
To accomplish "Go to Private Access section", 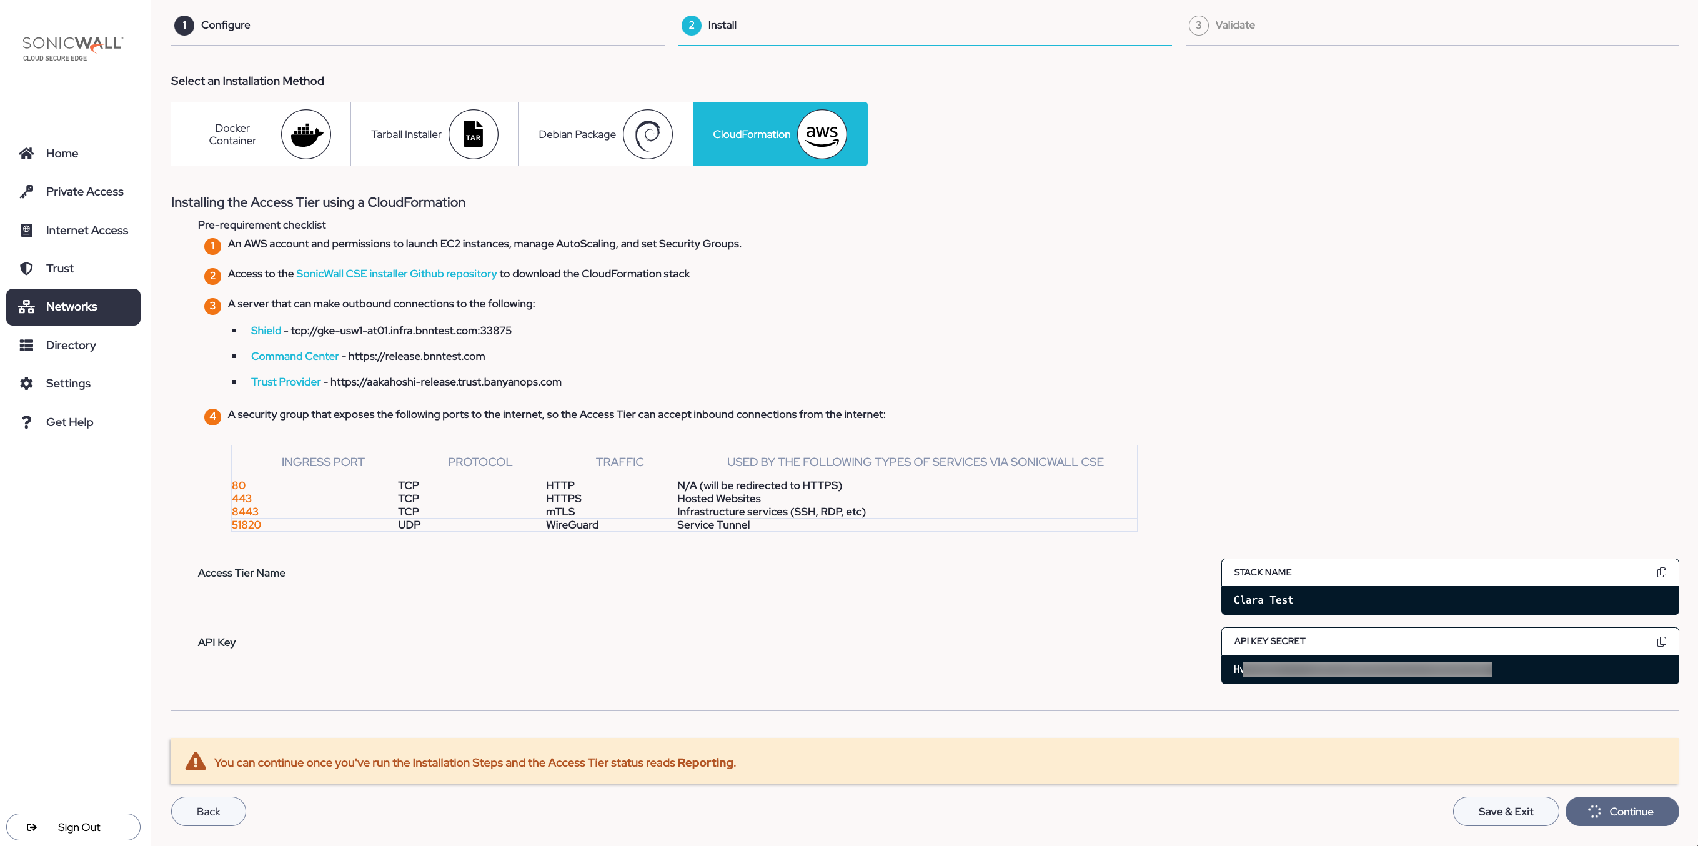I will pos(84,191).
